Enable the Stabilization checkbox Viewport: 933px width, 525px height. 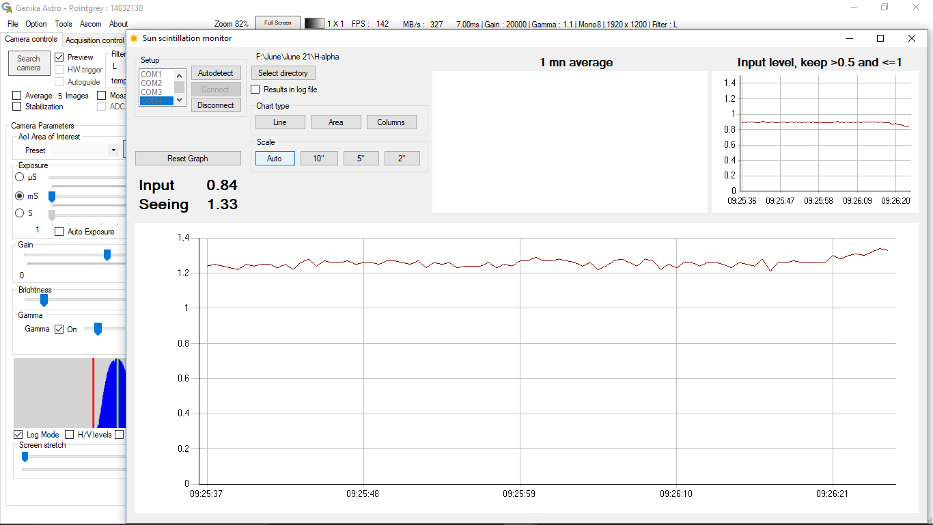[x=17, y=107]
